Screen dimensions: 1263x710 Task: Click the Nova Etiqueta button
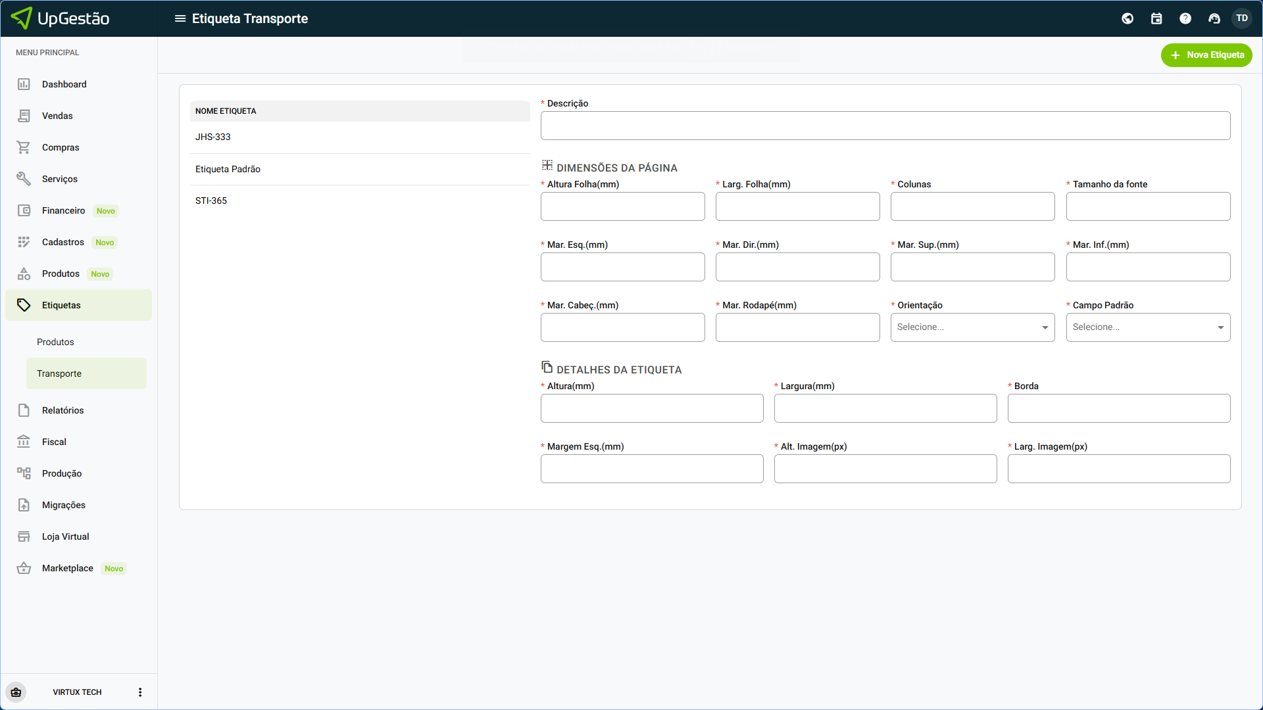[x=1206, y=55]
